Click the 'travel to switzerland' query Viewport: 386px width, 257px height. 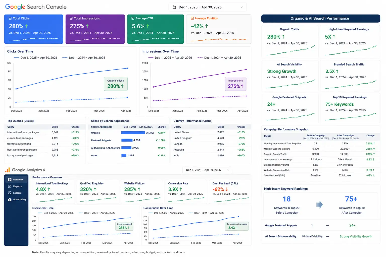[19, 144]
